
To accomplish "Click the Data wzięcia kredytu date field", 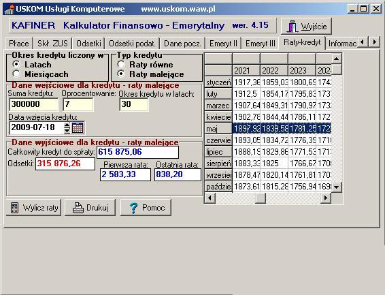I will (x=36, y=128).
